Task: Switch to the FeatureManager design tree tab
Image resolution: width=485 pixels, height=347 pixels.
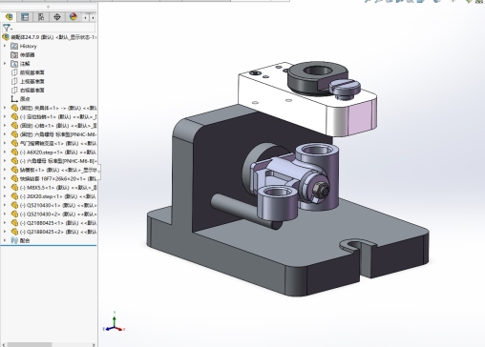Action: pyautogui.click(x=9, y=17)
